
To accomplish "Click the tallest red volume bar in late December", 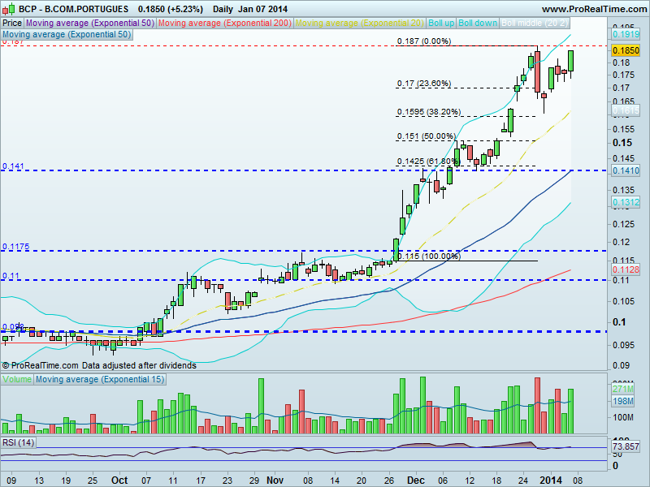I will tap(537, 405).
